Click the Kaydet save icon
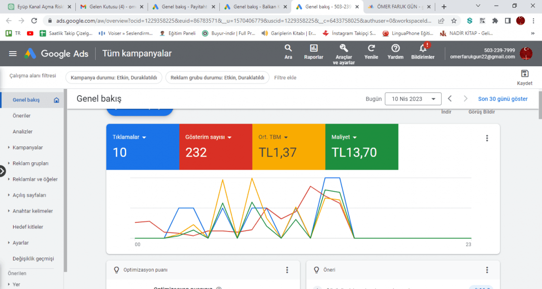Viewport: 542px width, 289px height. click(x=525, y=73)
